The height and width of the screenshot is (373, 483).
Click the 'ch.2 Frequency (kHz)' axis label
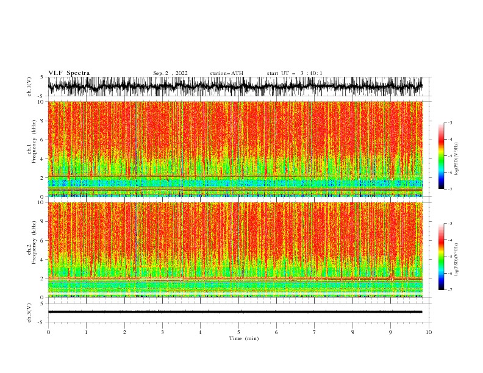(x=32, y=243)
